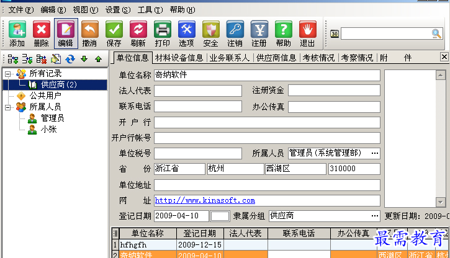Click the green move down arrow

click(x=84, y=59)
